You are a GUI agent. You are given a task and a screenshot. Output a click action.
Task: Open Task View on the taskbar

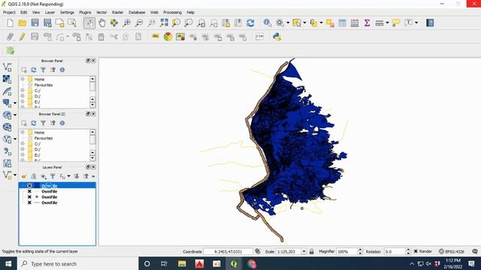(164, 263)
